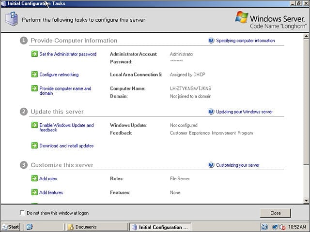Click the Close button at bottom right
The height and width of the screenshot is (232, 310).
click(x=276, y=213)
